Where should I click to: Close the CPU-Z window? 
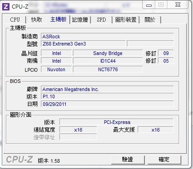coord(178,5)
